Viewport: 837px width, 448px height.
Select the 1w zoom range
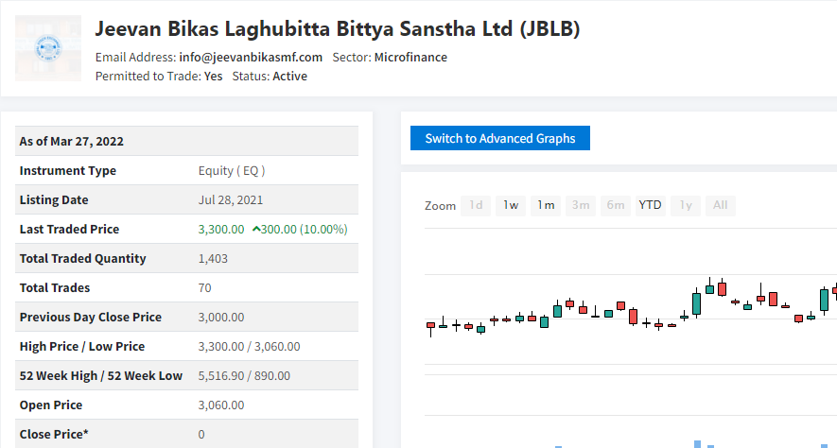tap(511, 205)
